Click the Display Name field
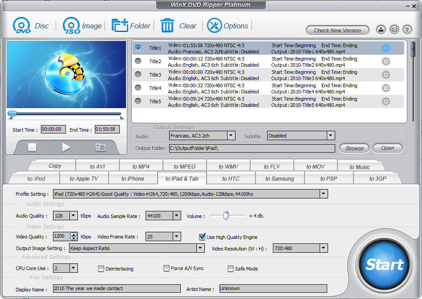422x299 pixels. (117, 288)
